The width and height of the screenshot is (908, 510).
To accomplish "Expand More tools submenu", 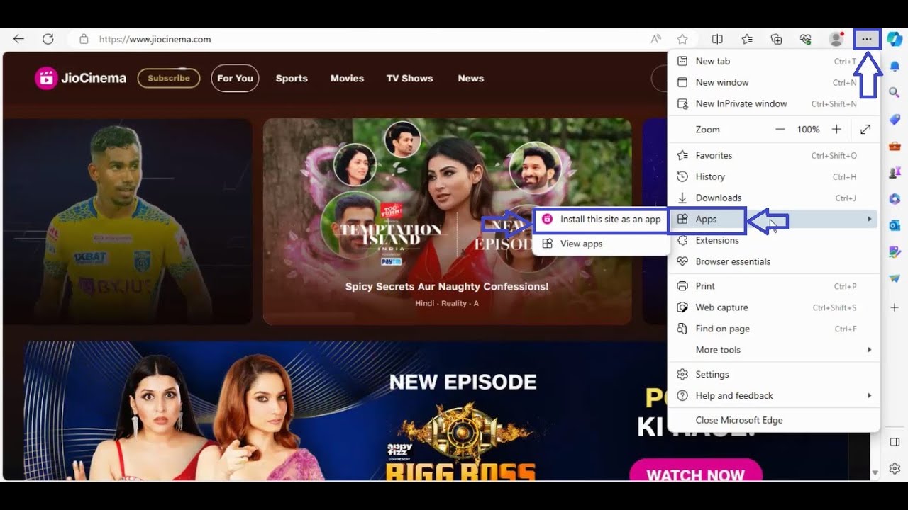I will (774, 350).
